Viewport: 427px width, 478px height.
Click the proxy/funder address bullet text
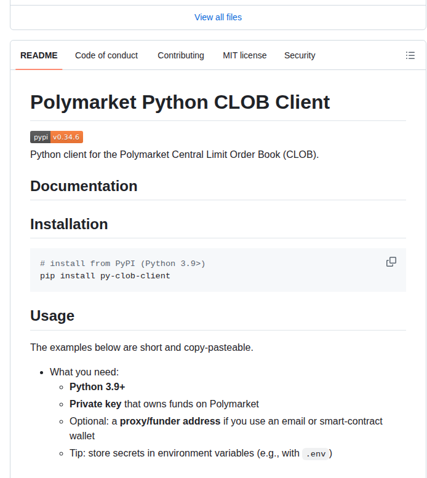[x=226, y=429]
